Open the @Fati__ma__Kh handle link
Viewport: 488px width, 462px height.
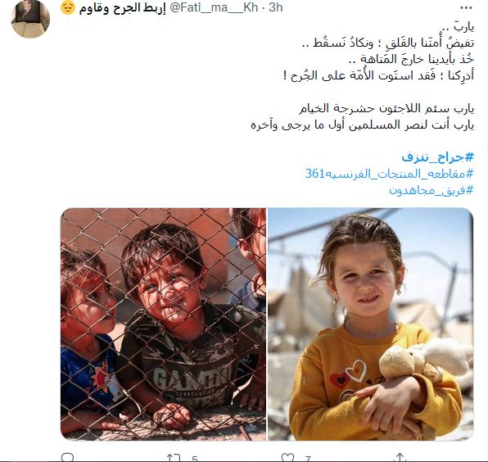[x=214, y=7]
